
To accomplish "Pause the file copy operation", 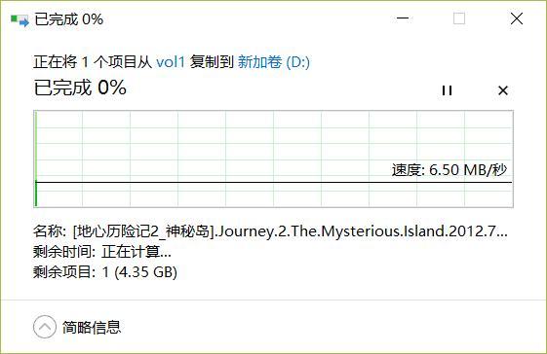I will (x=447, y=90).
